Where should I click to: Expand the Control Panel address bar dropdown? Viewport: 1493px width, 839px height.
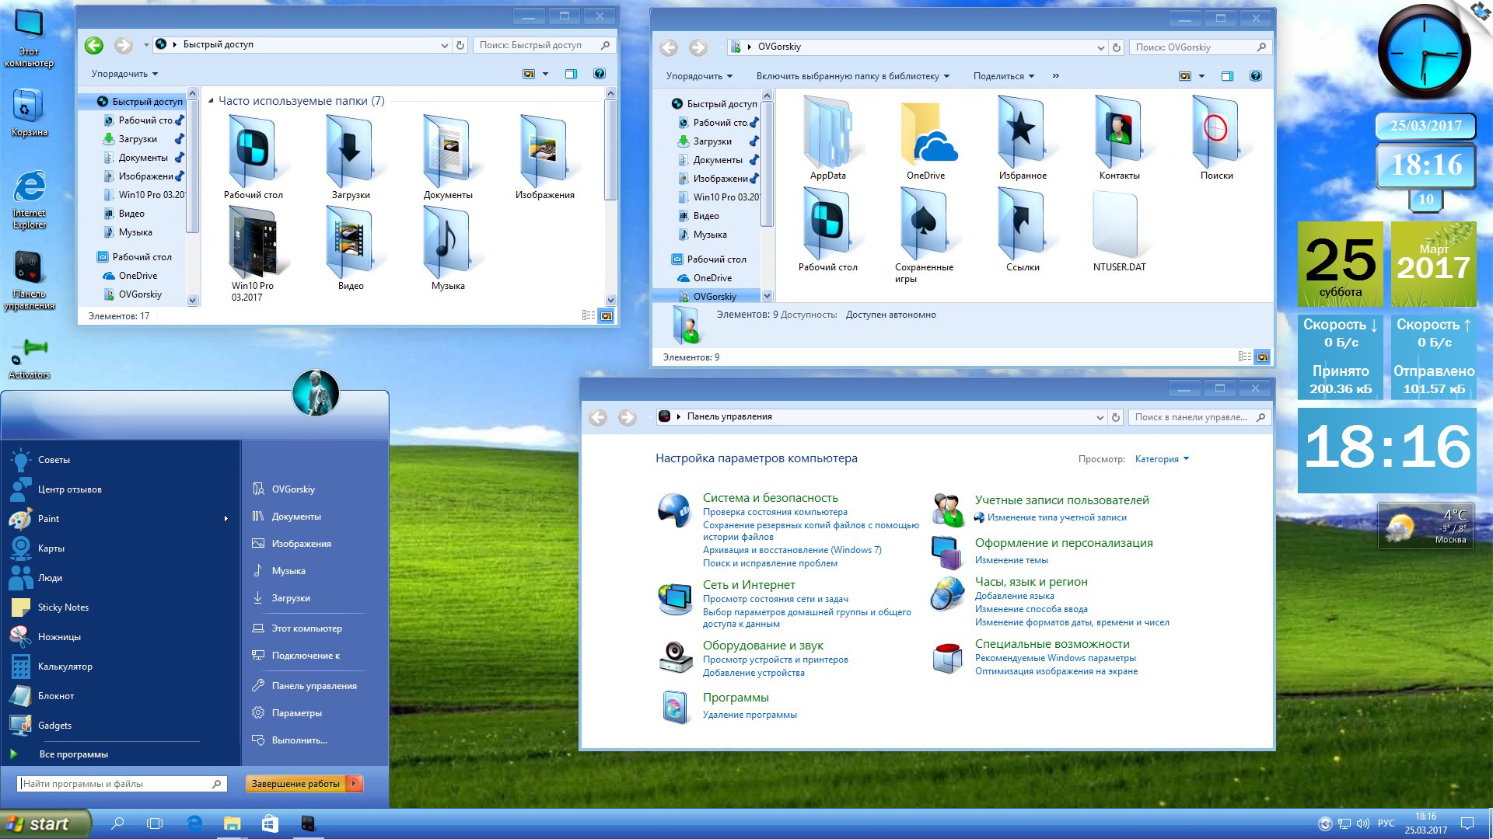(1100, 417)
